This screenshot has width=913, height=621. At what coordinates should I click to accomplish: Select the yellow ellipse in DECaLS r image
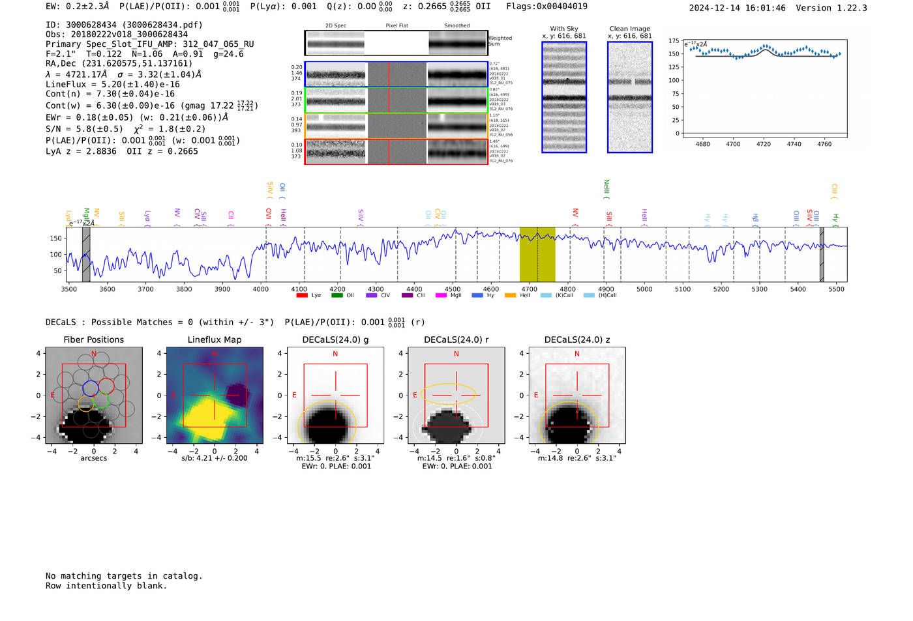pos(449,393)
